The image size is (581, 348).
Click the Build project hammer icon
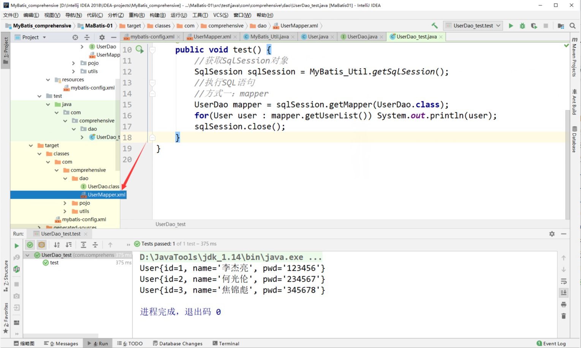point(434,25)
